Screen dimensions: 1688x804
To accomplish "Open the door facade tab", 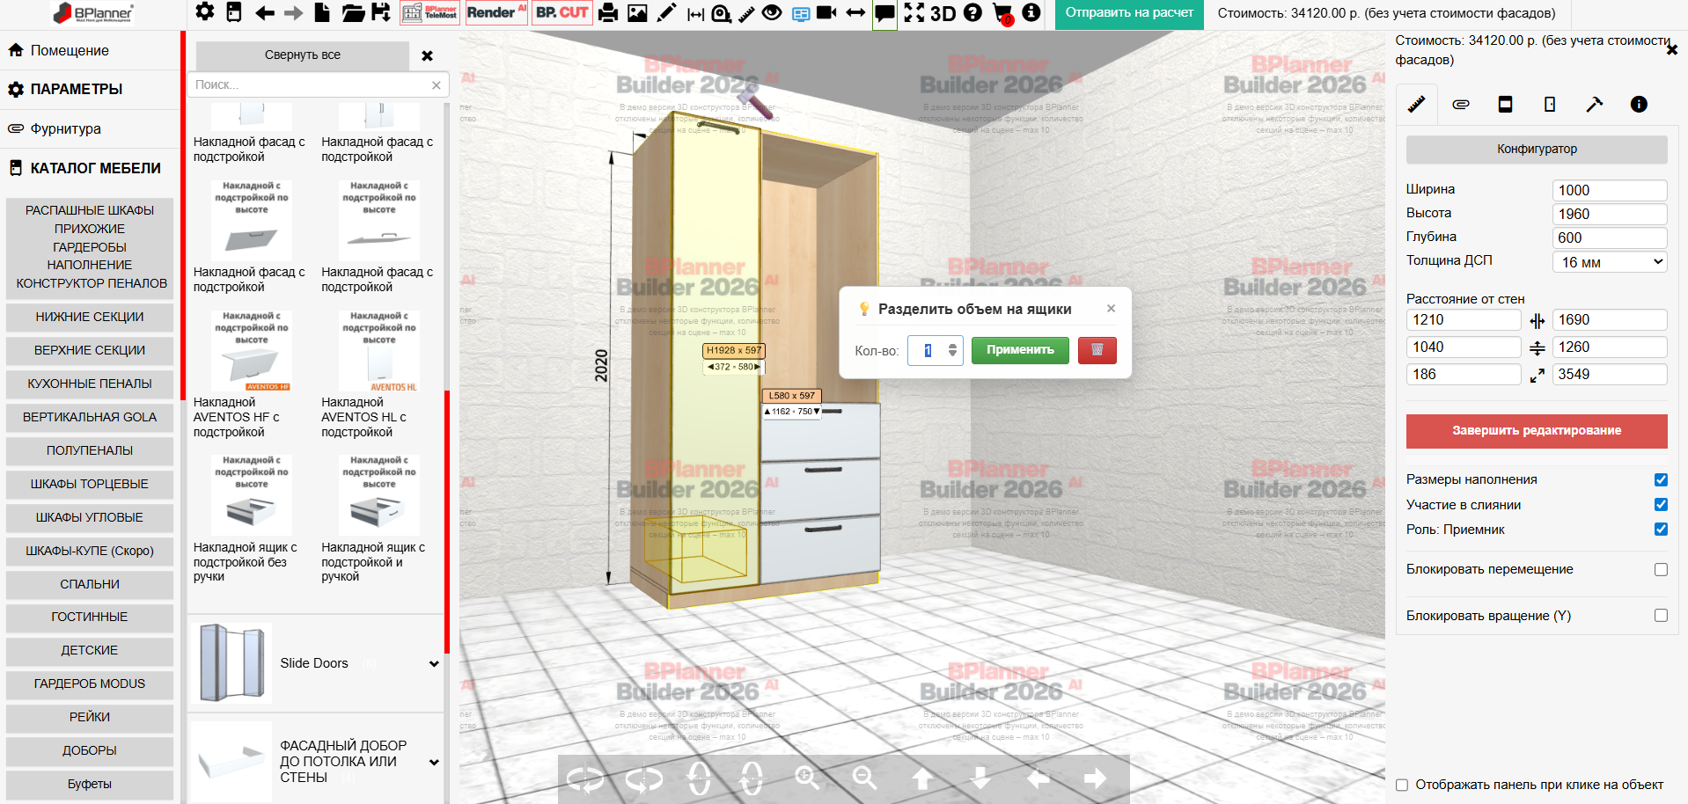I will (x=1550, y=105).
